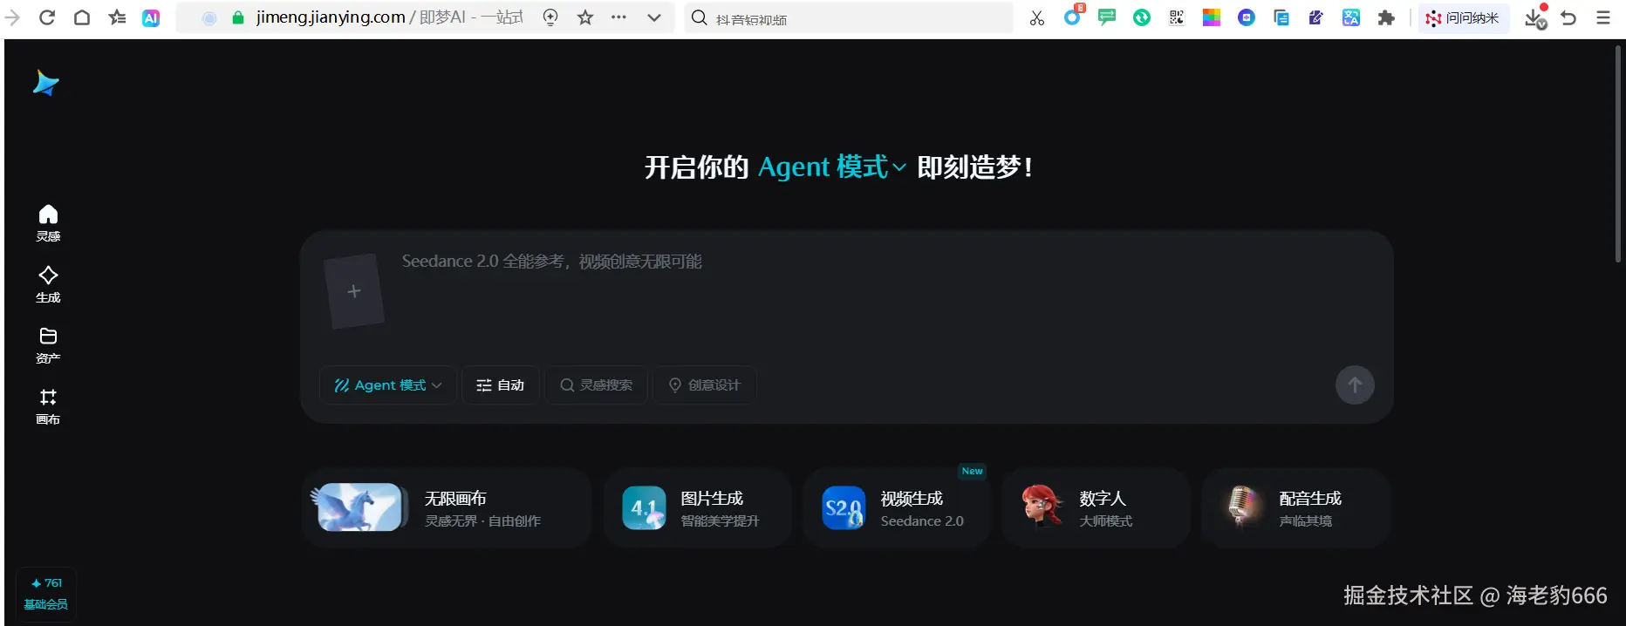Click the AI assistant icon in toolbar
Viewport: 1626px width, 626px height.
coord(151,17)
